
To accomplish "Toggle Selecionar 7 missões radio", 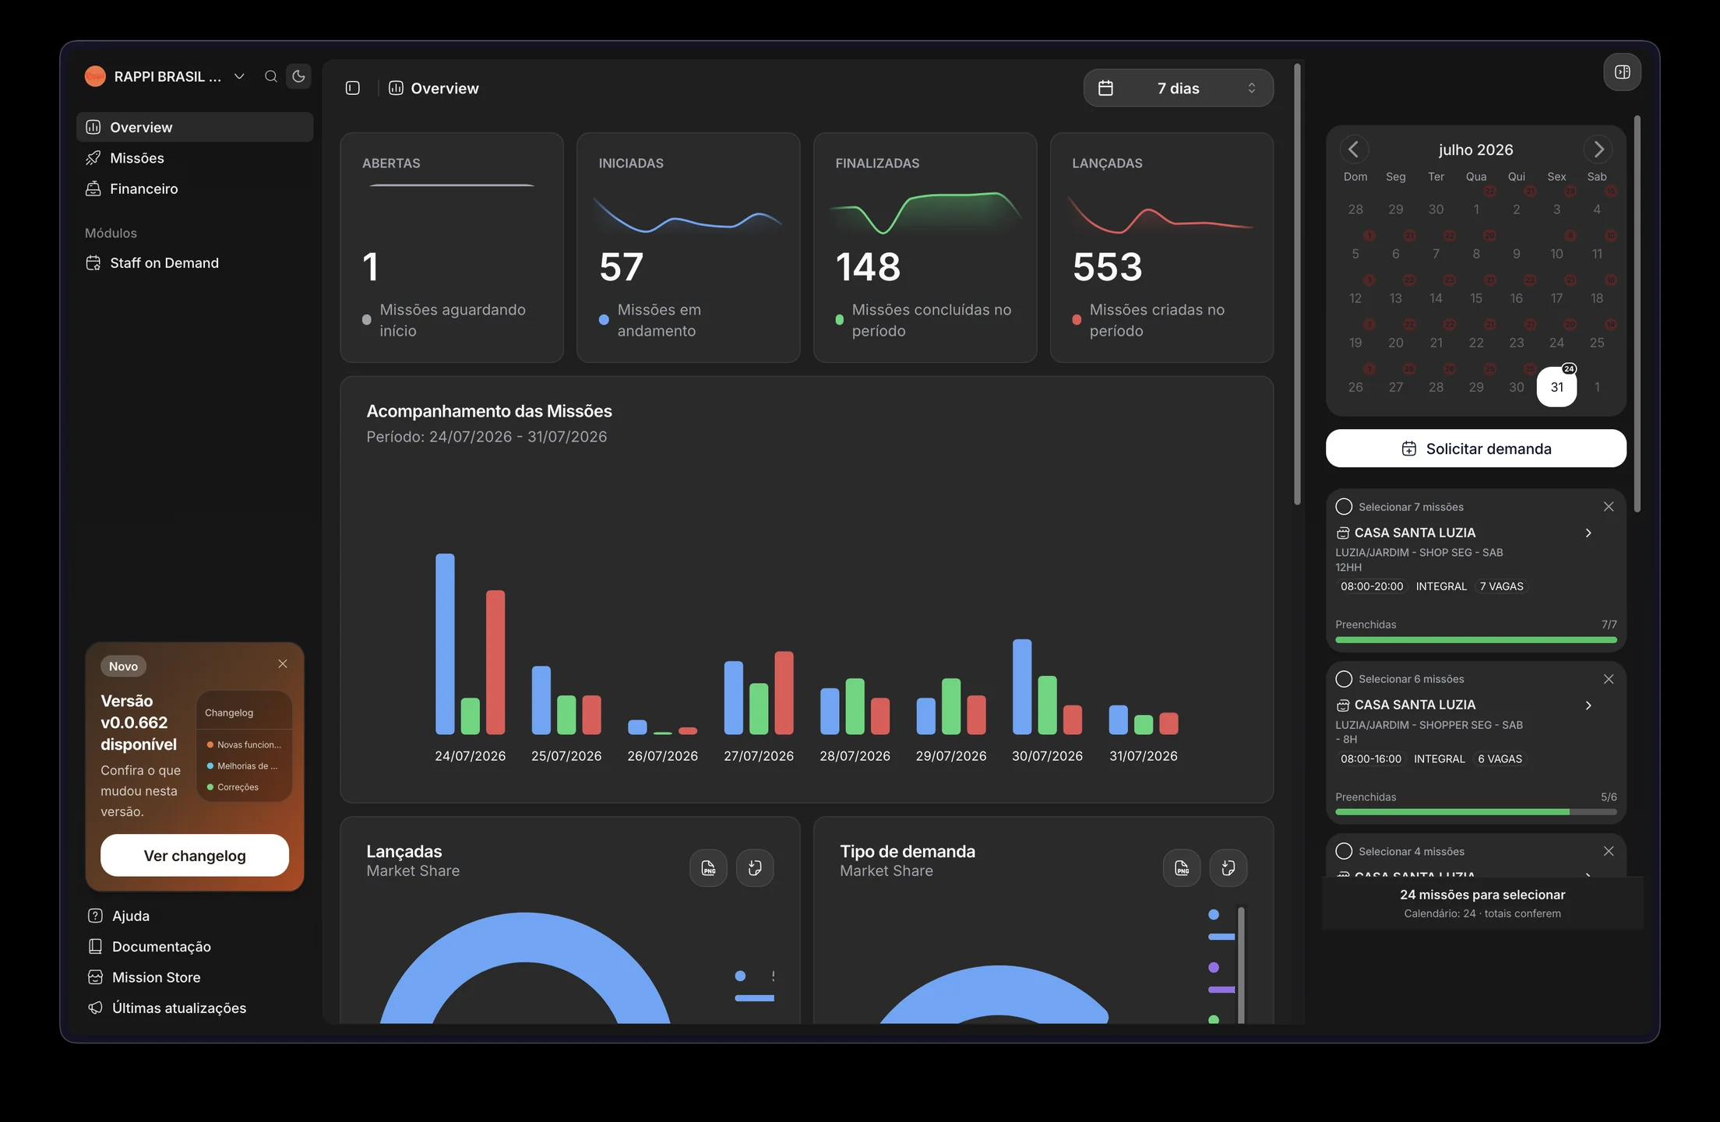I will (1344, 507).
